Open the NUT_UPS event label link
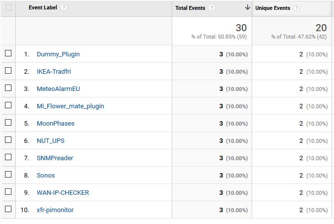334x224 pixels. [x=51, y=141]
